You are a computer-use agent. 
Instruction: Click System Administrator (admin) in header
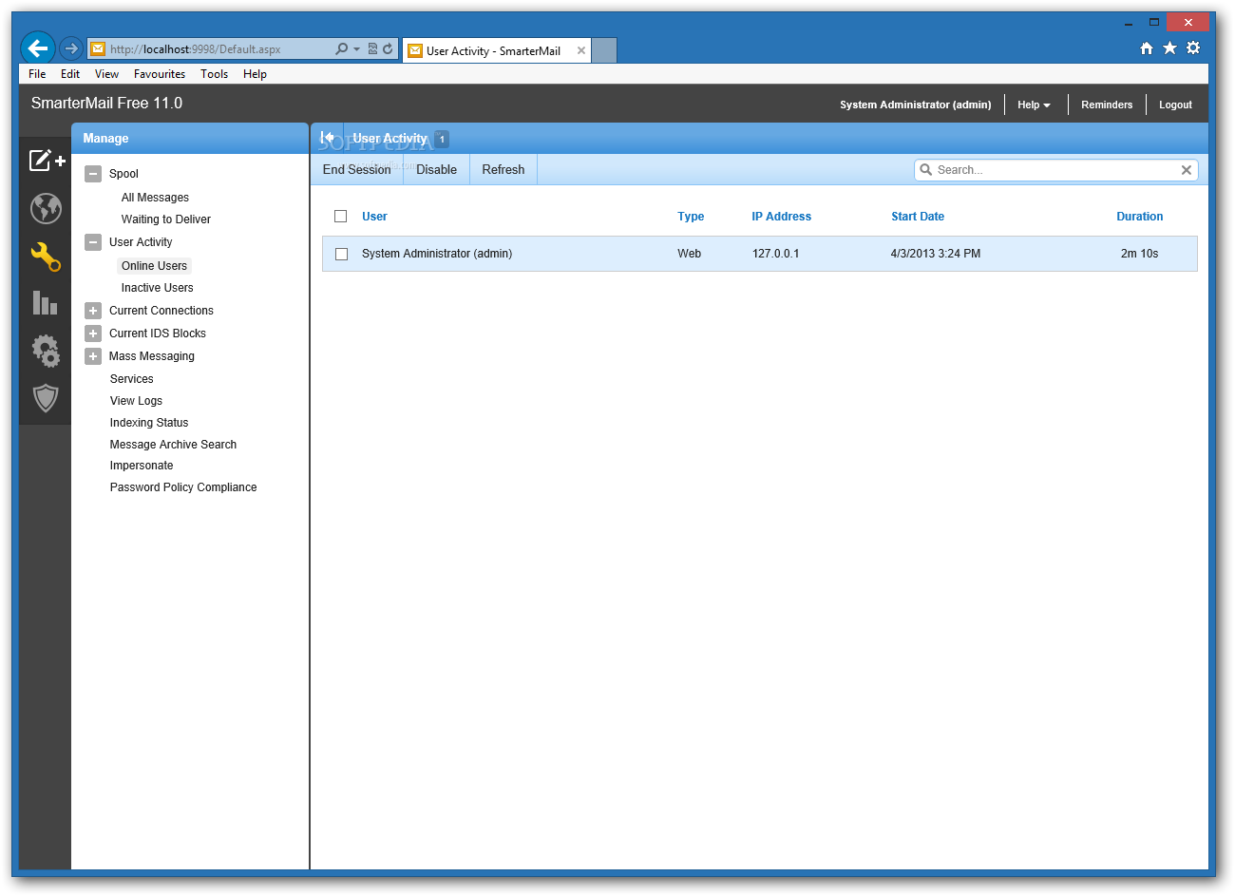pos(915,105)
